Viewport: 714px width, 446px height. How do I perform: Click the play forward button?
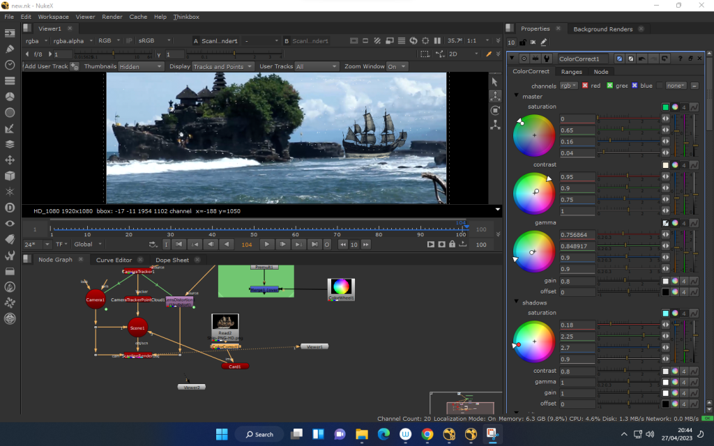267,245
